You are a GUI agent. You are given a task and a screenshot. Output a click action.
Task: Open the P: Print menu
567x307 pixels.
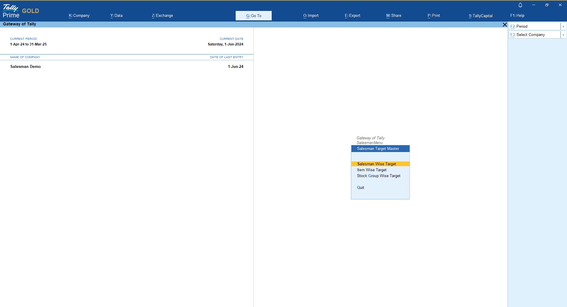(x=434, y=16)
